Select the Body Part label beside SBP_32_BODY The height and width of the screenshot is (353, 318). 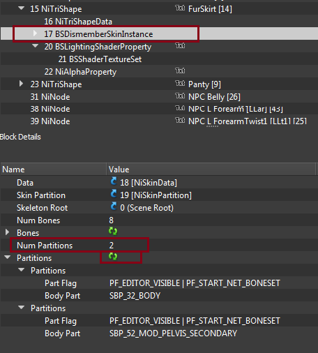coord(62,296)
